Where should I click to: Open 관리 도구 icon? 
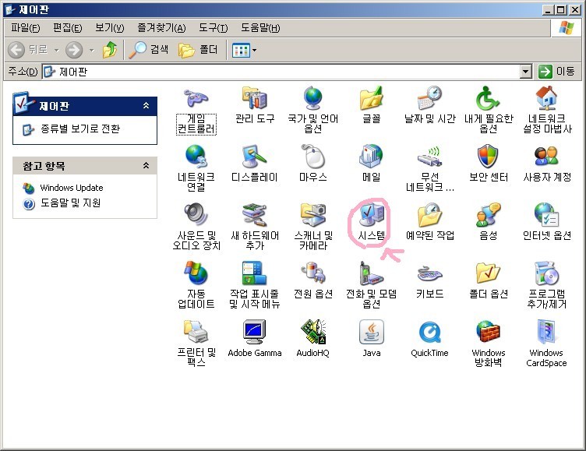tap(255, 105)
